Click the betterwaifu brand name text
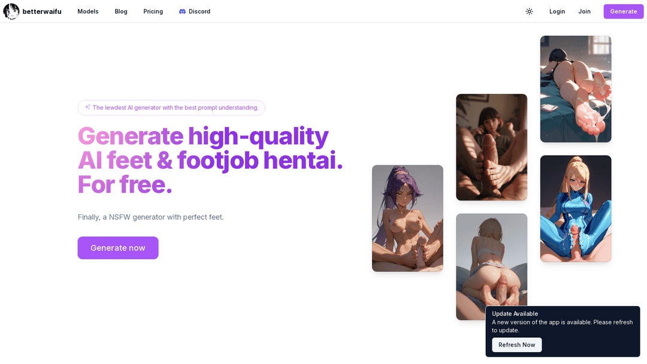The image size is (647, 364). 42,11
